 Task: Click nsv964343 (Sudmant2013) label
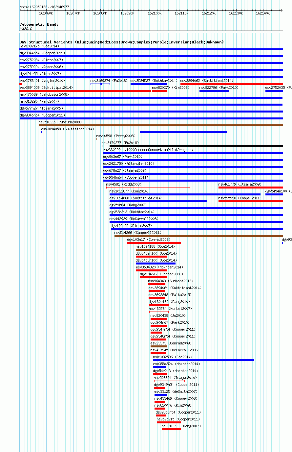171,281
